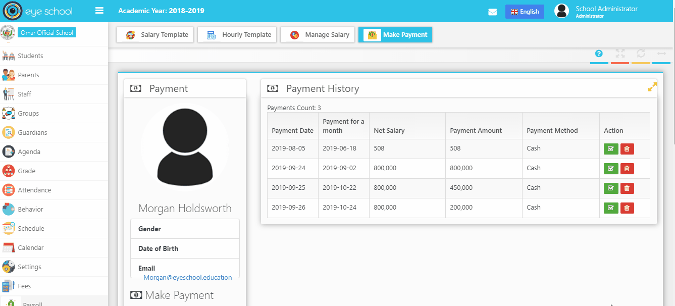Delete the 2019-08-05 payment row
The height and width of the screenshot is (306, 675).
pos(627,149)
